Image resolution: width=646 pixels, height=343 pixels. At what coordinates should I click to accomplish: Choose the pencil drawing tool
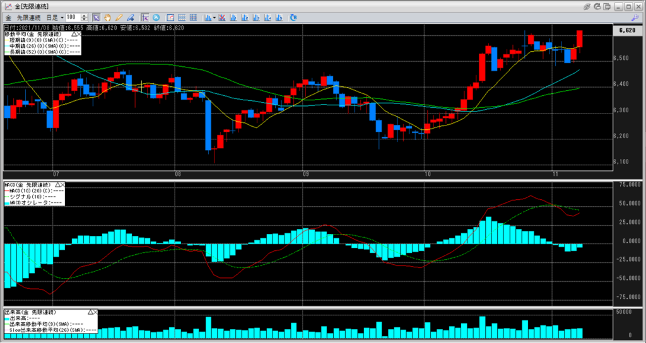119,18
